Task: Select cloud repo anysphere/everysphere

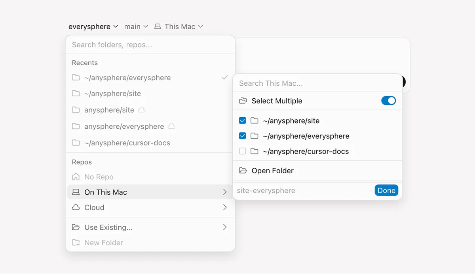Action: click(150, 127)
